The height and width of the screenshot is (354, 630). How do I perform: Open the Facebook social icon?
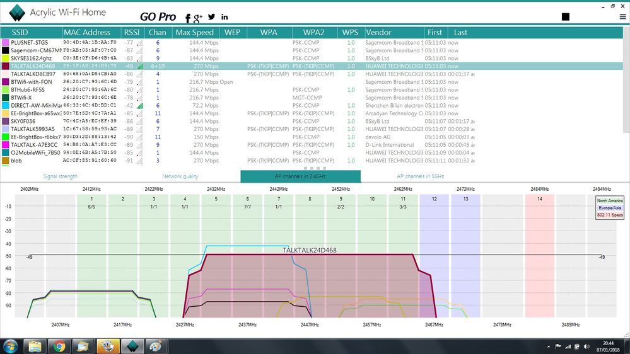(188, 18)
